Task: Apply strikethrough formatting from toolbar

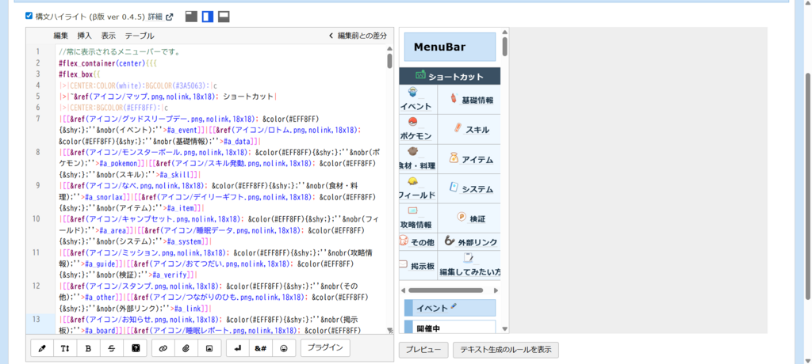Action: click(x=113, y=348)
